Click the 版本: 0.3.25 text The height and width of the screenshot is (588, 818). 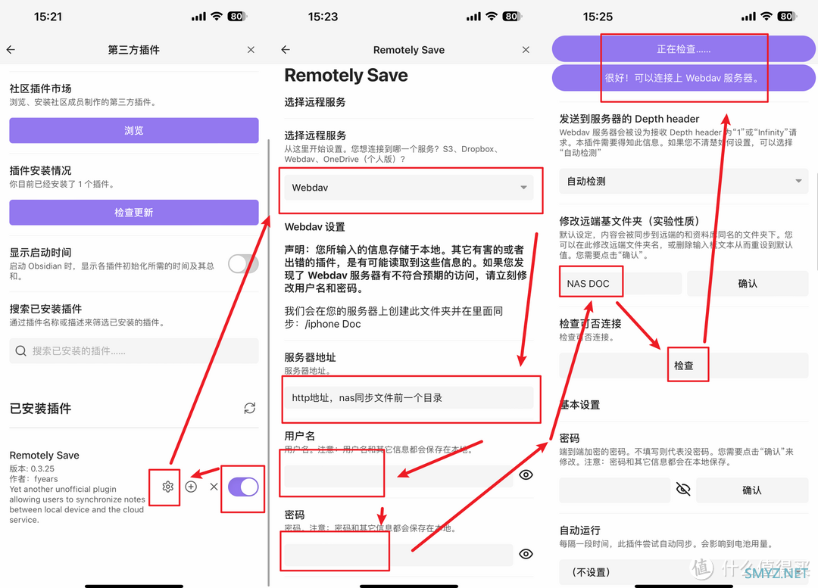pyautogui.click(x=32, y=468)
